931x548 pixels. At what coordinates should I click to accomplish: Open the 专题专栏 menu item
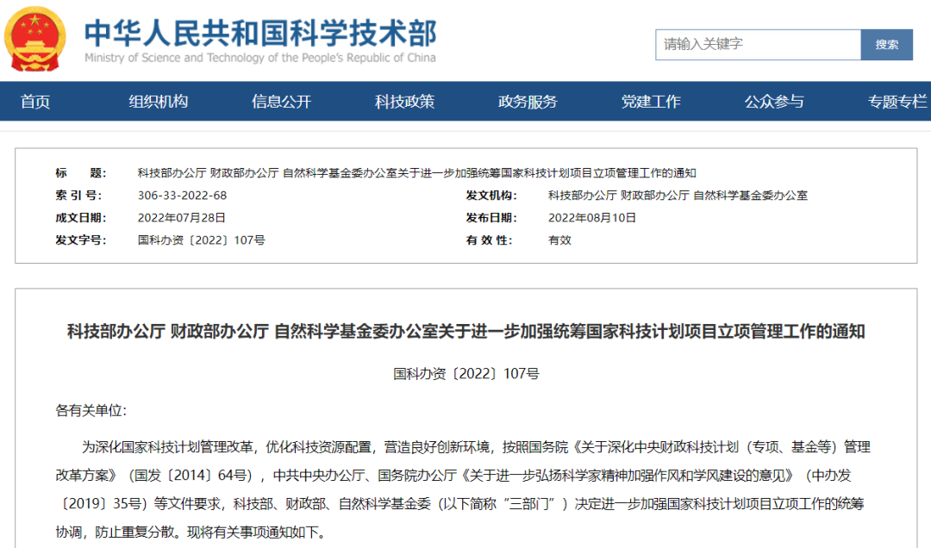(x=897, y=102)
